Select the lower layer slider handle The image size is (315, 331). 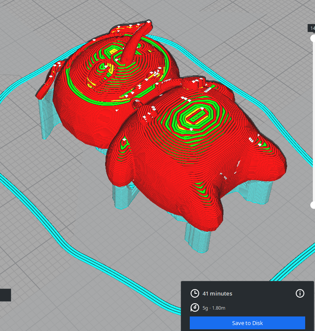point(313,205)
